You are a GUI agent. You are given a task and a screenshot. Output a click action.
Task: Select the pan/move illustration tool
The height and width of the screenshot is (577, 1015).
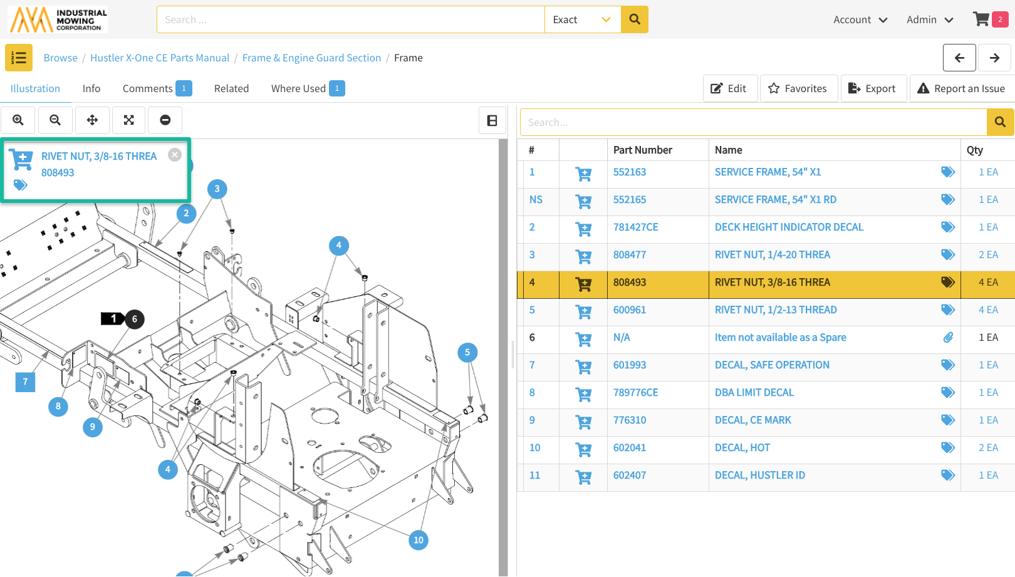click(x=92, y=120)
